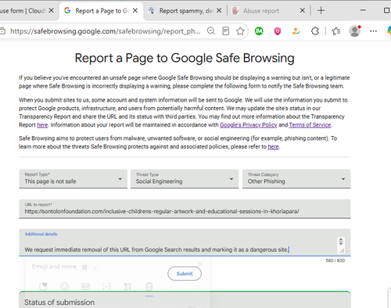Minimize the browser window

(363, 10)
